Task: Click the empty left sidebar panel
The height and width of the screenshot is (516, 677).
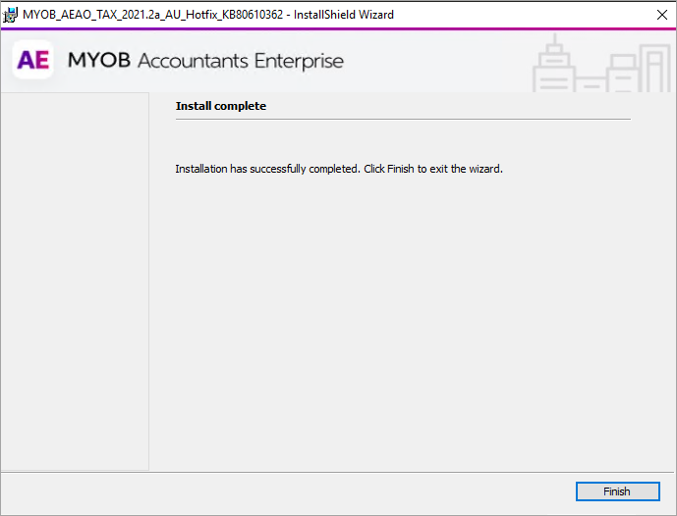Action: pos(75,284)
